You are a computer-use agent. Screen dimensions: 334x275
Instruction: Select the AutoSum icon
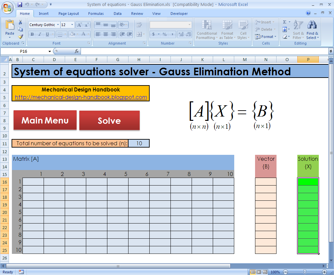[285, 22]
